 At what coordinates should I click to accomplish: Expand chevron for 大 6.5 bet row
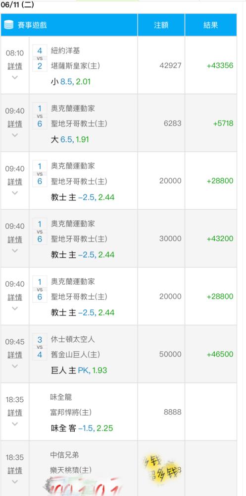pos(15,135)
